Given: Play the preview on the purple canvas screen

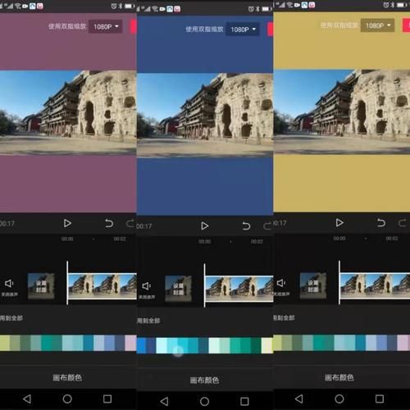Looking at the screenshot, I should [x=67, y=223].
